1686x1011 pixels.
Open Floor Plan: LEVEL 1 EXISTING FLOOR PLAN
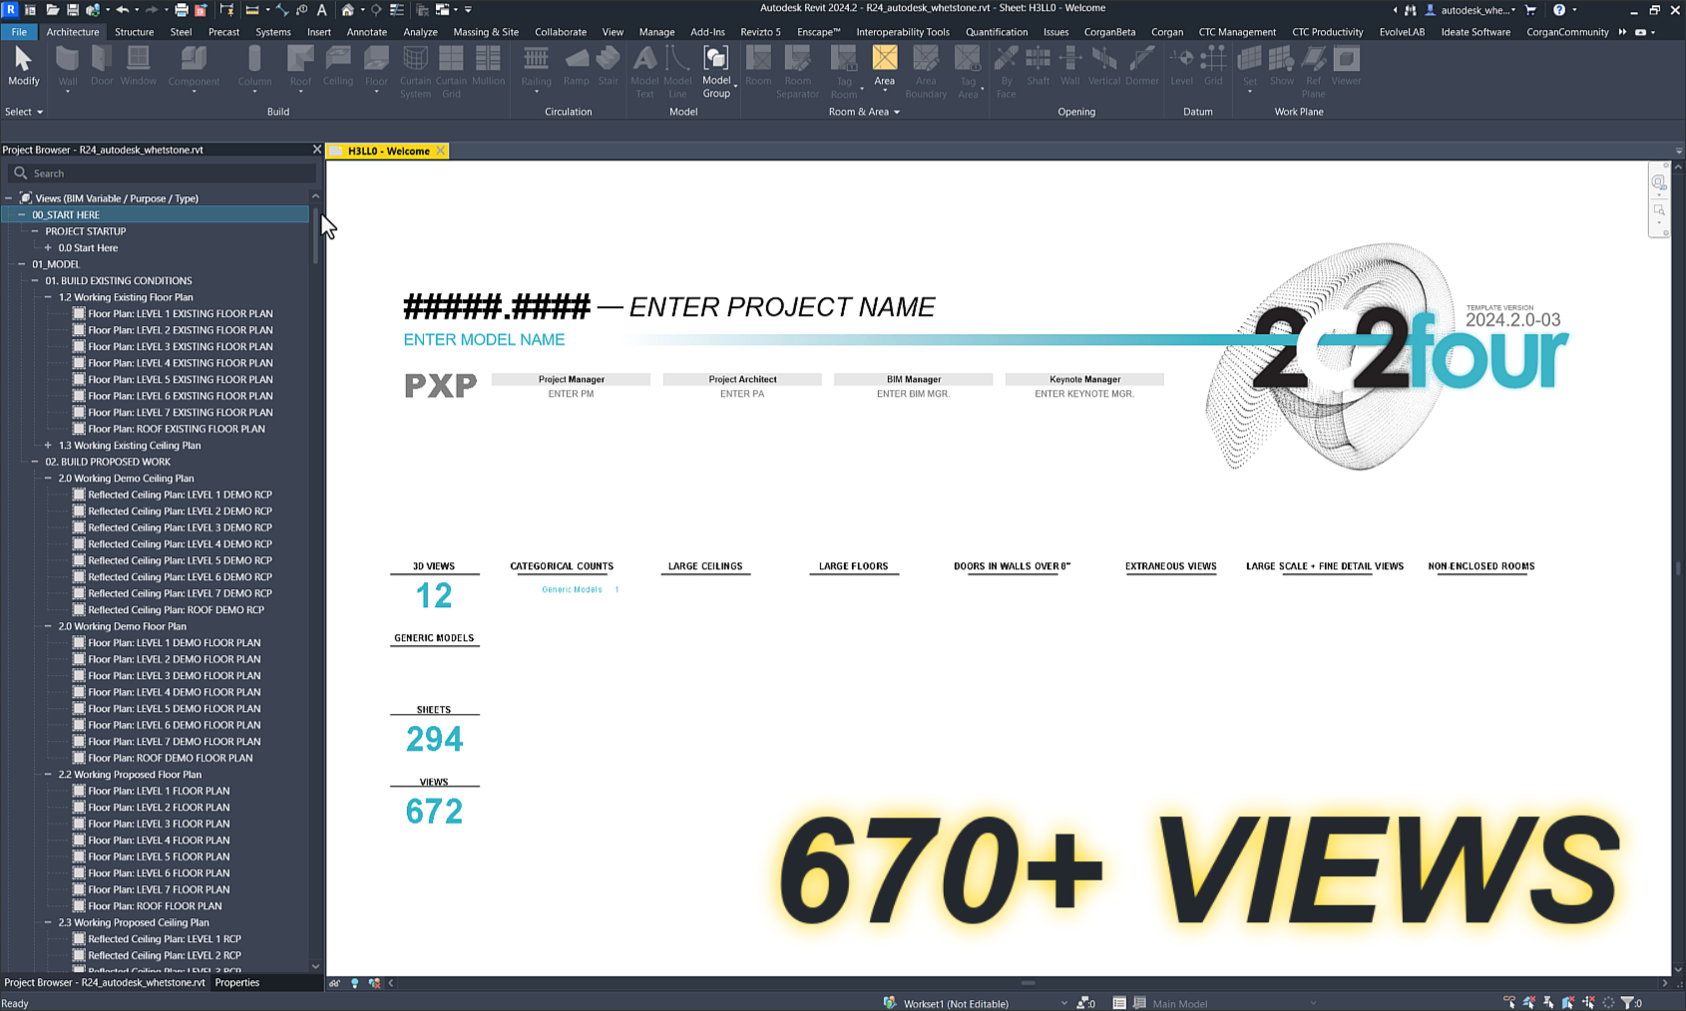pos(180,313)
